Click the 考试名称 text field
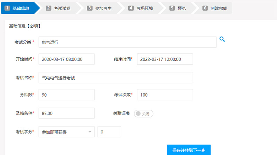Viewport: 278px width, 158px height. point(115,78)
